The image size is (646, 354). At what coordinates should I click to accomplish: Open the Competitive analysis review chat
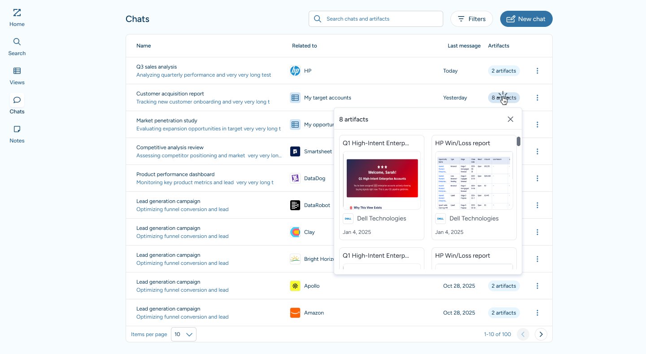point(170,147)
